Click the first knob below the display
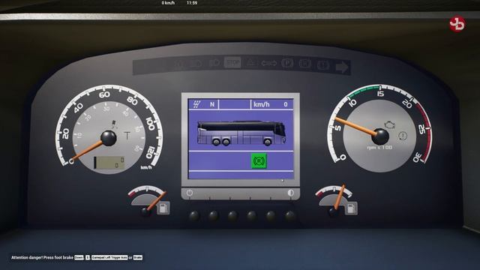This screenshot has width=480, height=270. (x=194, y=216)
